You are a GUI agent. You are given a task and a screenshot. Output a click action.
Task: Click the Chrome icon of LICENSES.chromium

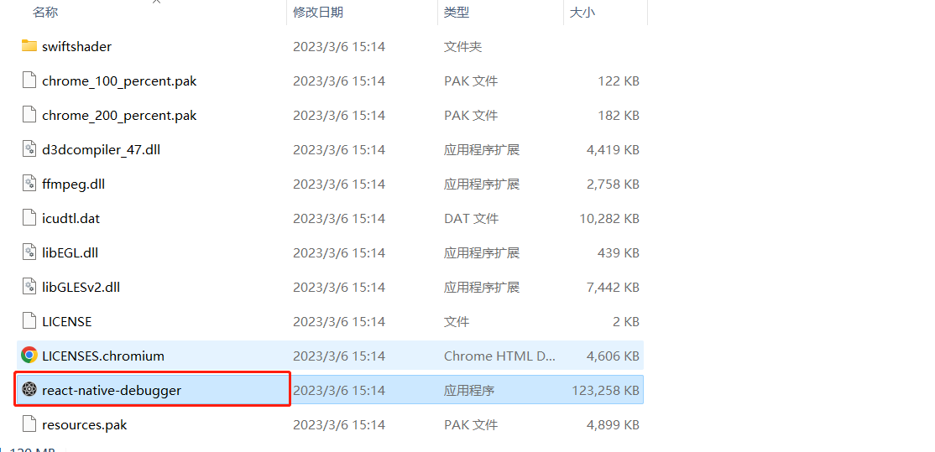click(29, 356)
